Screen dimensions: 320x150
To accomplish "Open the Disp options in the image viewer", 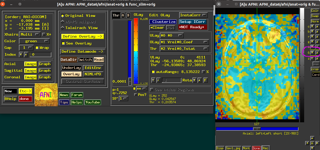I will (220, 148).
